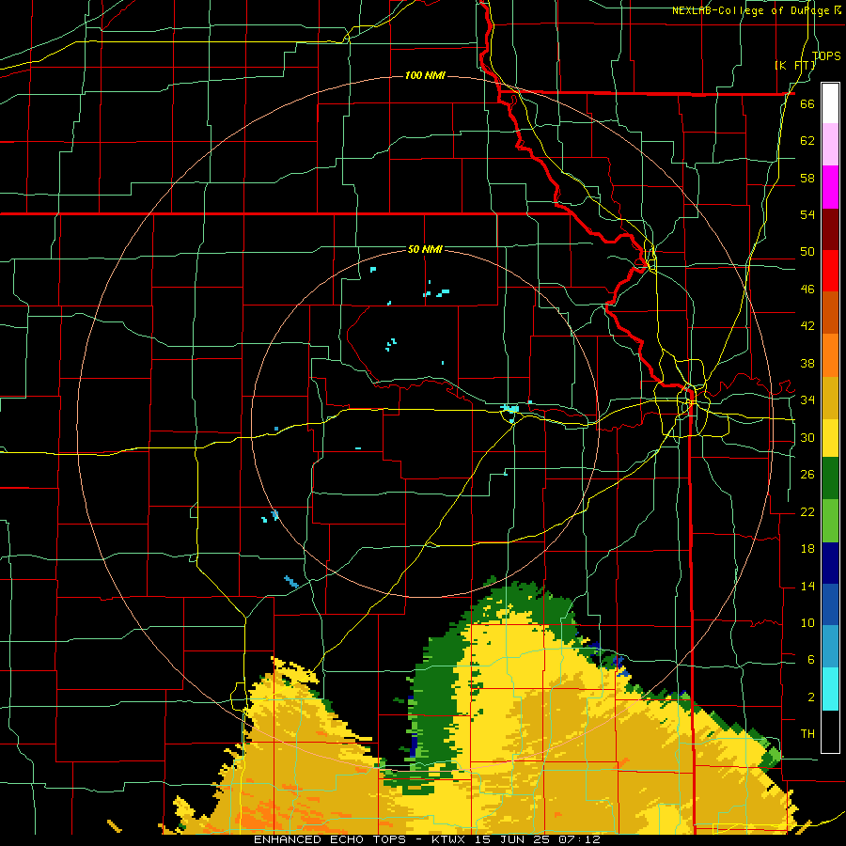Viewport: 846px width, 846px height.
Task: Click the 14 legend value label
Action: tap(807, 586)
